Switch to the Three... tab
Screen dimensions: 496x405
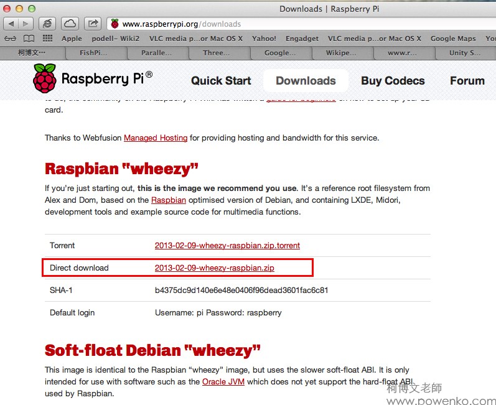point(220,53)
